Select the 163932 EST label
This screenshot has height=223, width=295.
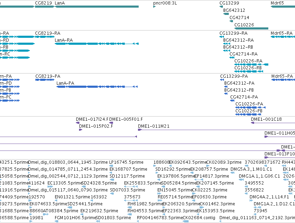pos(99,197)
